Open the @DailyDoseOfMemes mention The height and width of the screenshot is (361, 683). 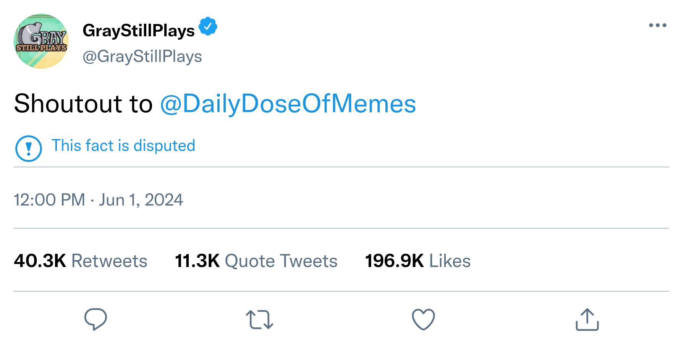tap(288, 104)
